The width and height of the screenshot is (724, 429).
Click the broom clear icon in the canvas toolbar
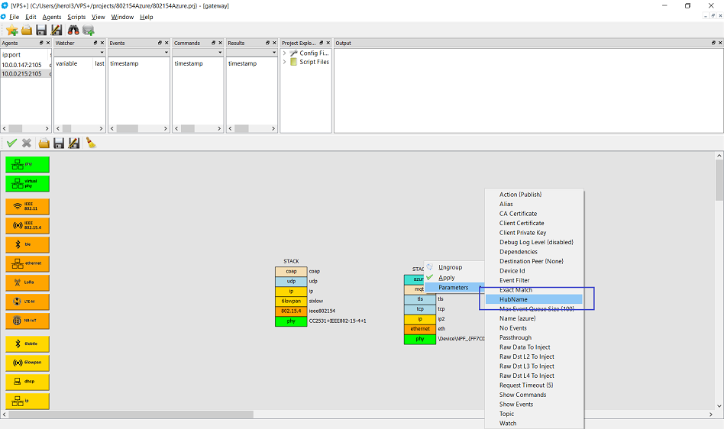90,143
